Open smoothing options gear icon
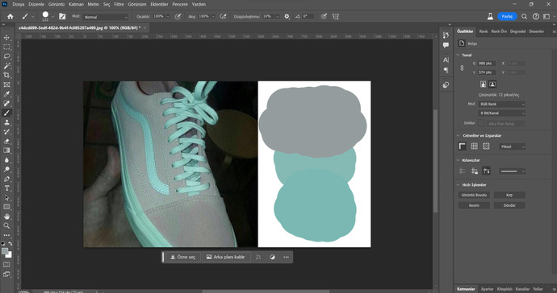557x293 pixels. [287, 17]
